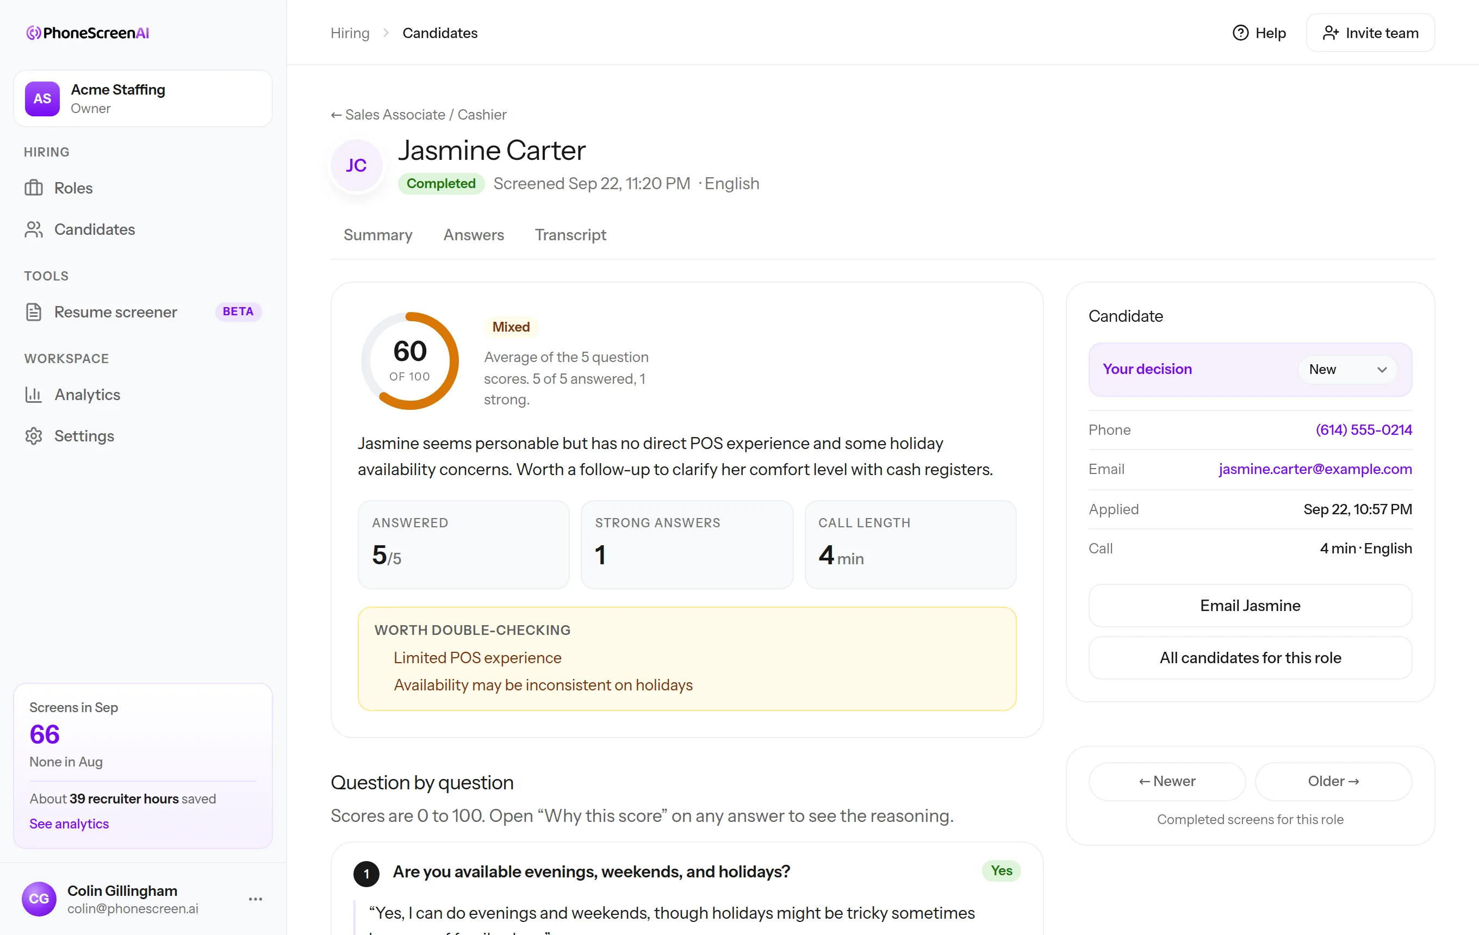Screen dimensions: 1479x935
Task: Click the Strong Answers stat card
Action: coord(687,545)
